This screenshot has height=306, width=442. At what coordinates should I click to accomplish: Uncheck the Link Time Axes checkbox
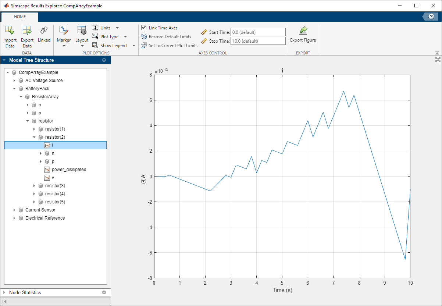click(x=144, y=28)
